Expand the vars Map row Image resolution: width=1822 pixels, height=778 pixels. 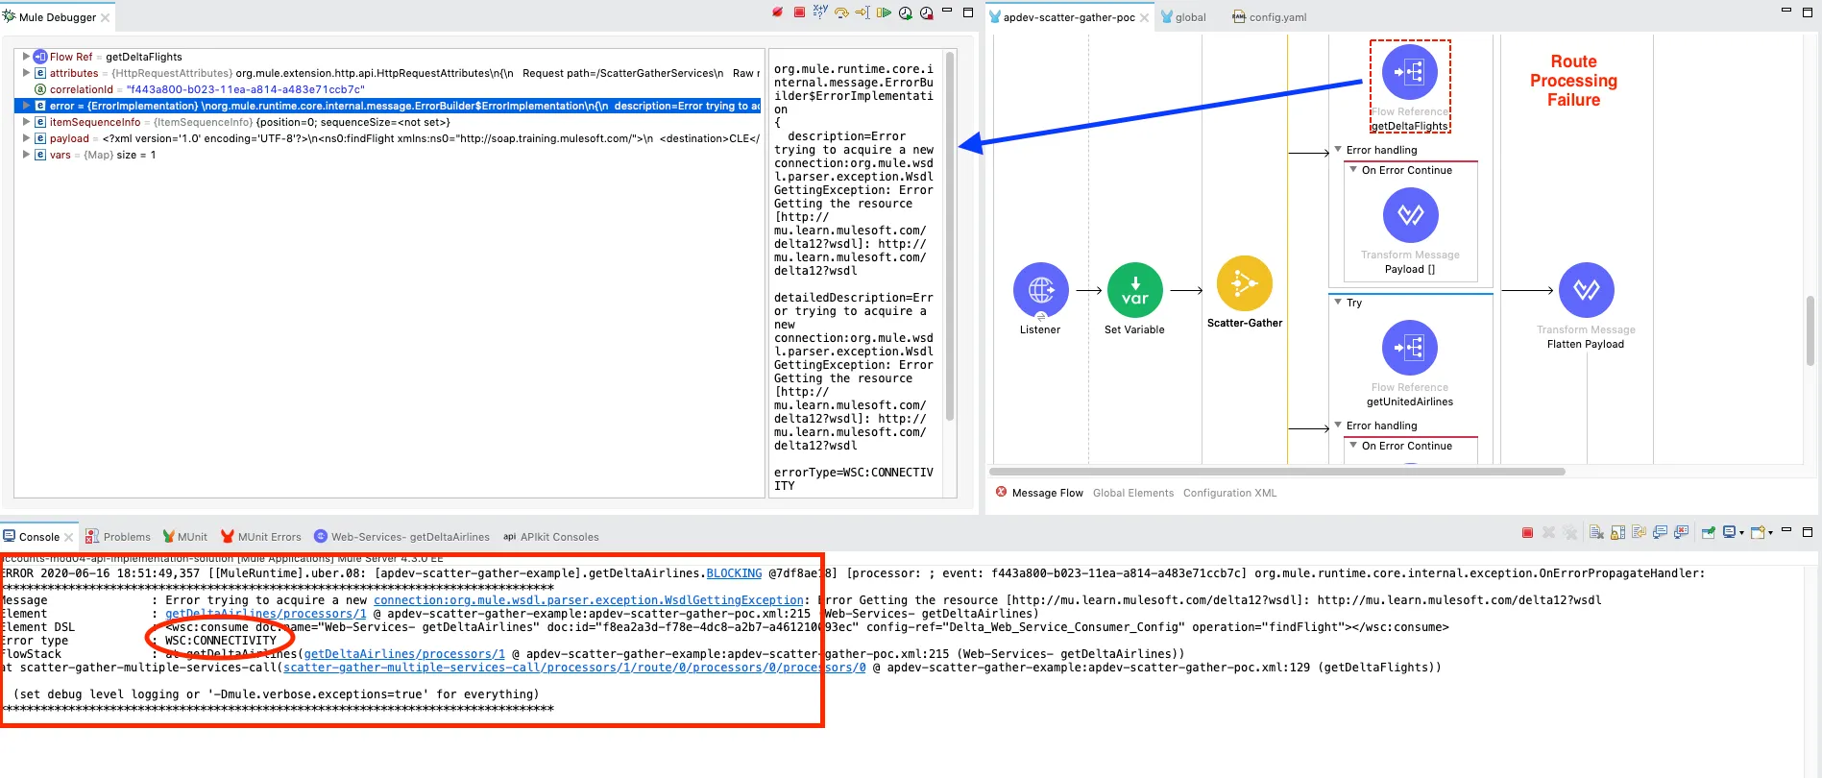(26, 155)
